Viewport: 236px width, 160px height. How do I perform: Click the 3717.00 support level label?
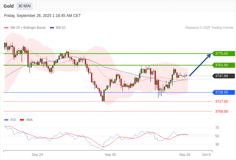pos(221,101)
